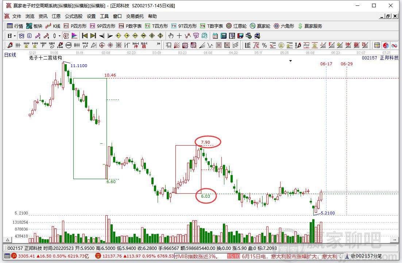The height and width of the screenshot is (263, 402).
Task: Open the 公式选股 menu
Action: pyautogui.click(x=74, y=16)
